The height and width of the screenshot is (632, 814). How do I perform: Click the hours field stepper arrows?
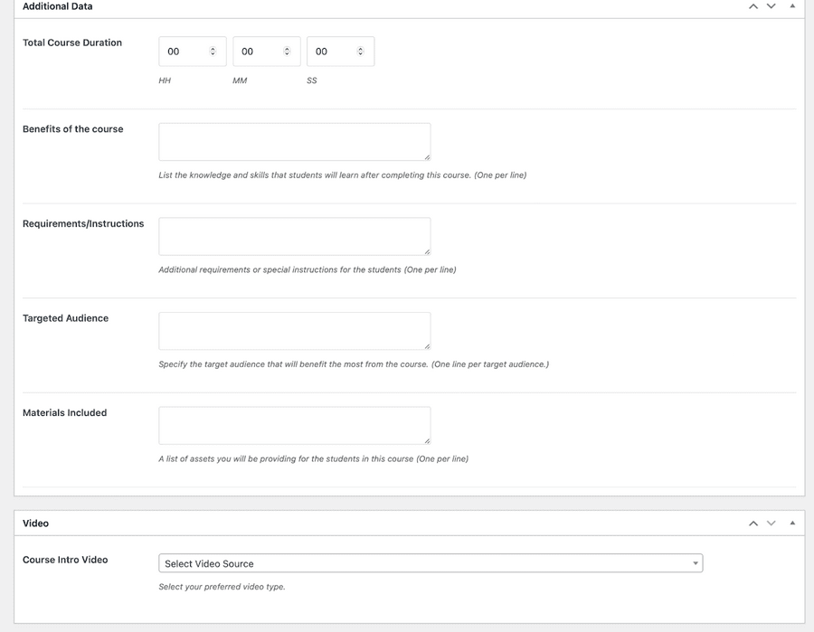coord(213,52)
